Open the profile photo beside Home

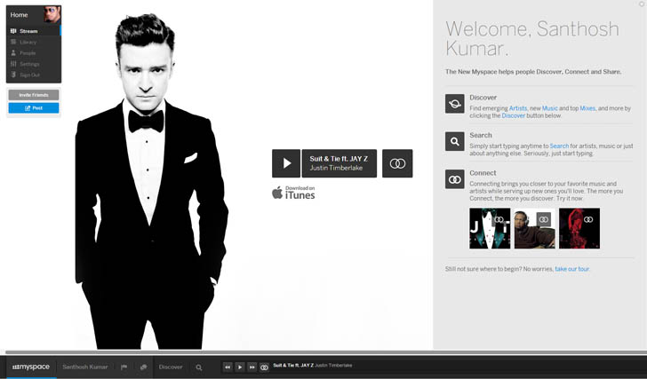(52, 14)
